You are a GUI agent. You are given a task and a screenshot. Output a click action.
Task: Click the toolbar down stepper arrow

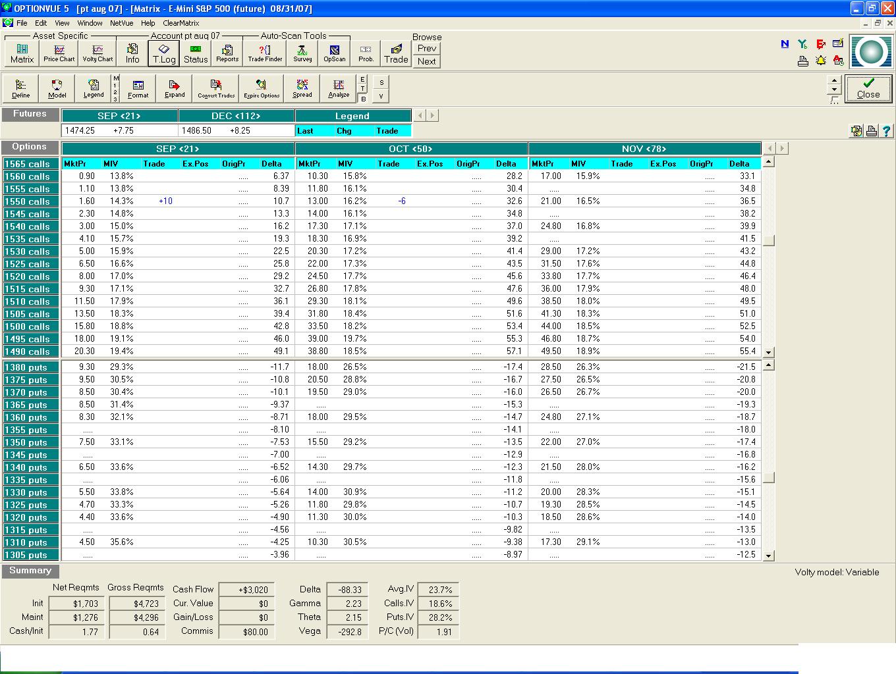coord(834,90)
